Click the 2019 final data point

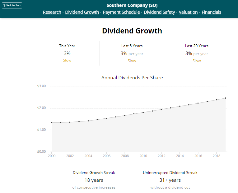pos(226,98)
